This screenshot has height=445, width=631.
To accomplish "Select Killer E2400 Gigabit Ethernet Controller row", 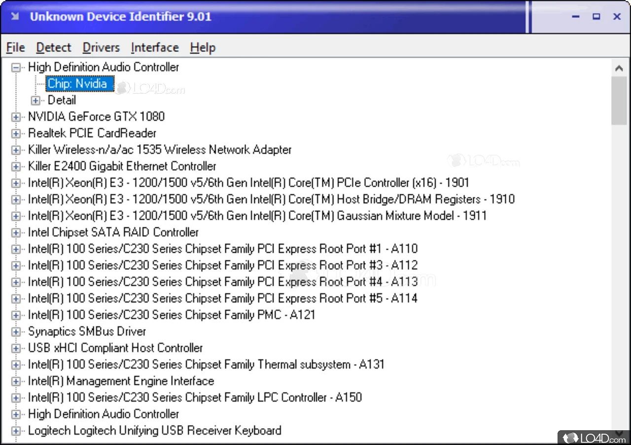I will (122, 166).
